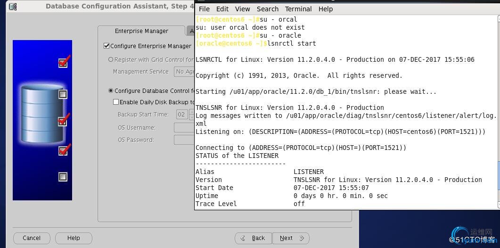Viewport: 500px width, 248px height.
Task: Click the 'su - oracle' command line
Action: click(x=280, y=35)
